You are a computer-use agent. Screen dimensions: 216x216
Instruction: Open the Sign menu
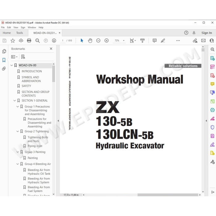coord(23,27)
